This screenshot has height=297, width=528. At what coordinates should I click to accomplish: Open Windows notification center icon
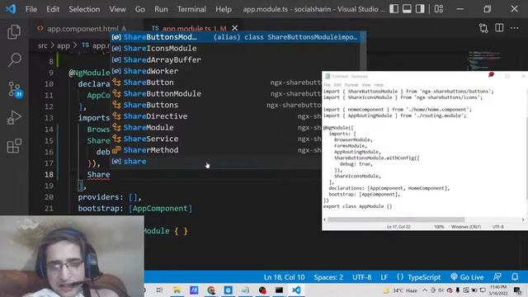tap(517, 290)
